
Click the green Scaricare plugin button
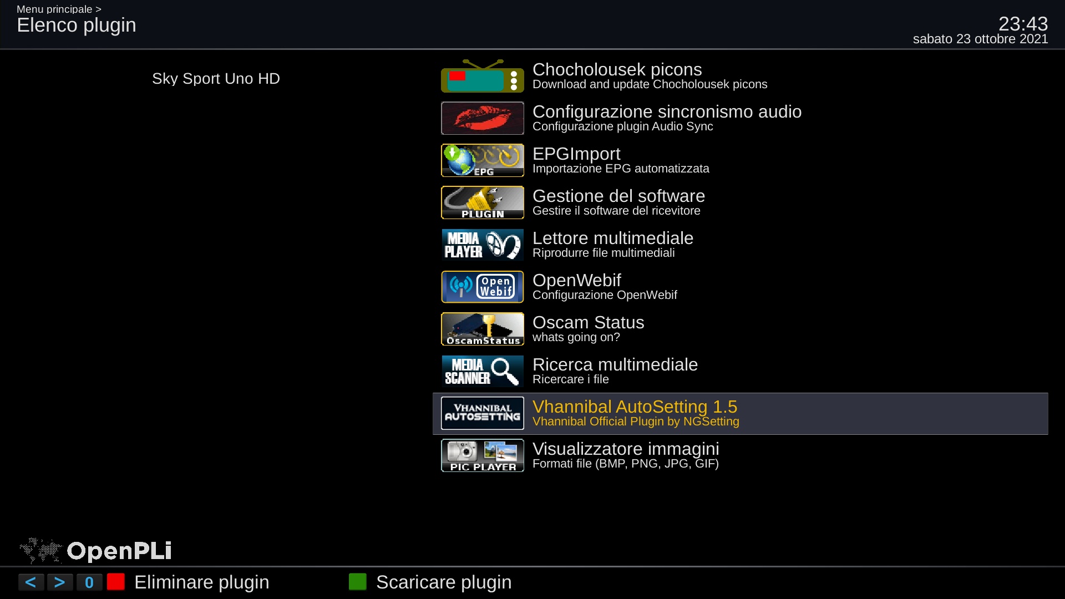(x=358, y=582)
